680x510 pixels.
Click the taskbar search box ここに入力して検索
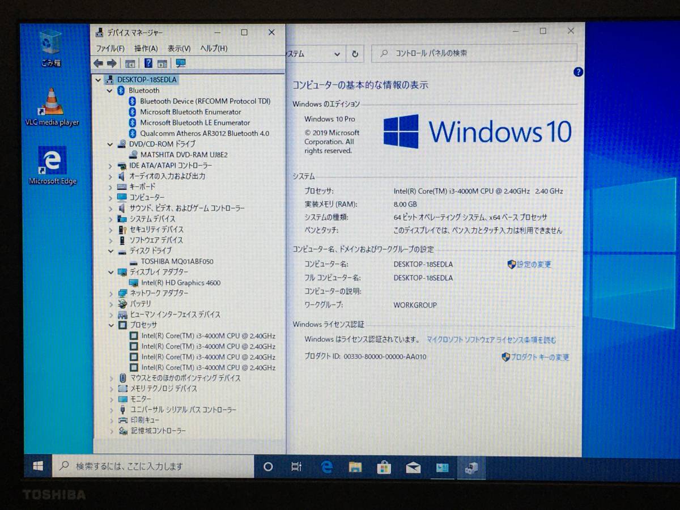point(153,466)
